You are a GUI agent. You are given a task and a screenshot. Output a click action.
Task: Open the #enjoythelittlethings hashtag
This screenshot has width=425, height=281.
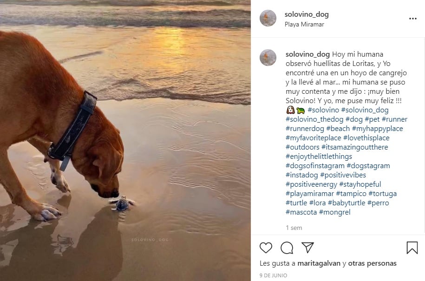pyautogui.click(x=319, y=157)
